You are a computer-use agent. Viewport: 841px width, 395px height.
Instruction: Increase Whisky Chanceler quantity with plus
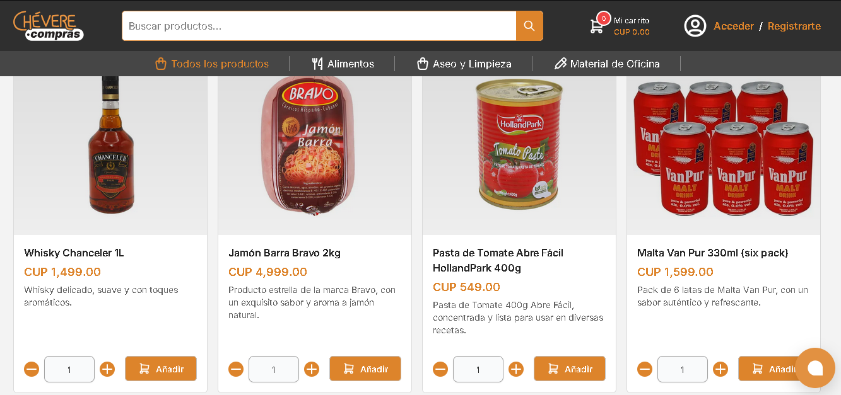click(x=107, y=369)
